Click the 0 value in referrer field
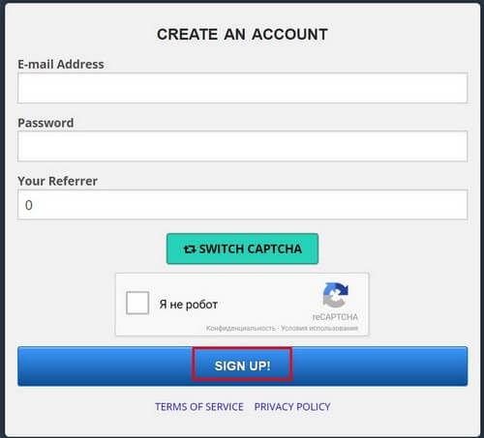Viewport: 484px width, 438px height. tap(29, 205)
